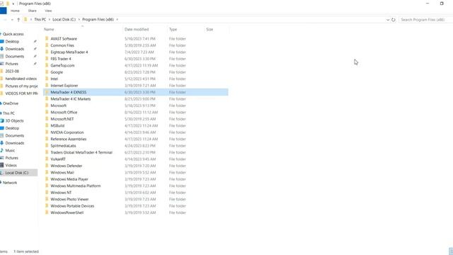The width and height of the screenshot is (453, 255).
Task: Select the Traders Global MetaTrader 4 Terminal folder
Action: 81,152
